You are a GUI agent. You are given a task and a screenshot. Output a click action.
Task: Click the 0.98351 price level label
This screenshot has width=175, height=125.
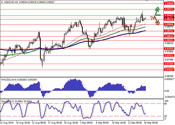[169, 40]
